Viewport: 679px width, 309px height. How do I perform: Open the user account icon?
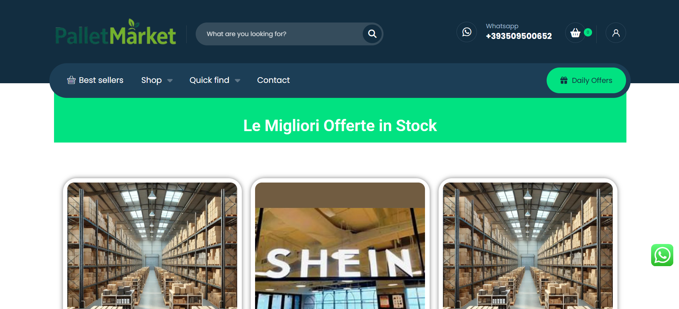[x=616, y=33]
